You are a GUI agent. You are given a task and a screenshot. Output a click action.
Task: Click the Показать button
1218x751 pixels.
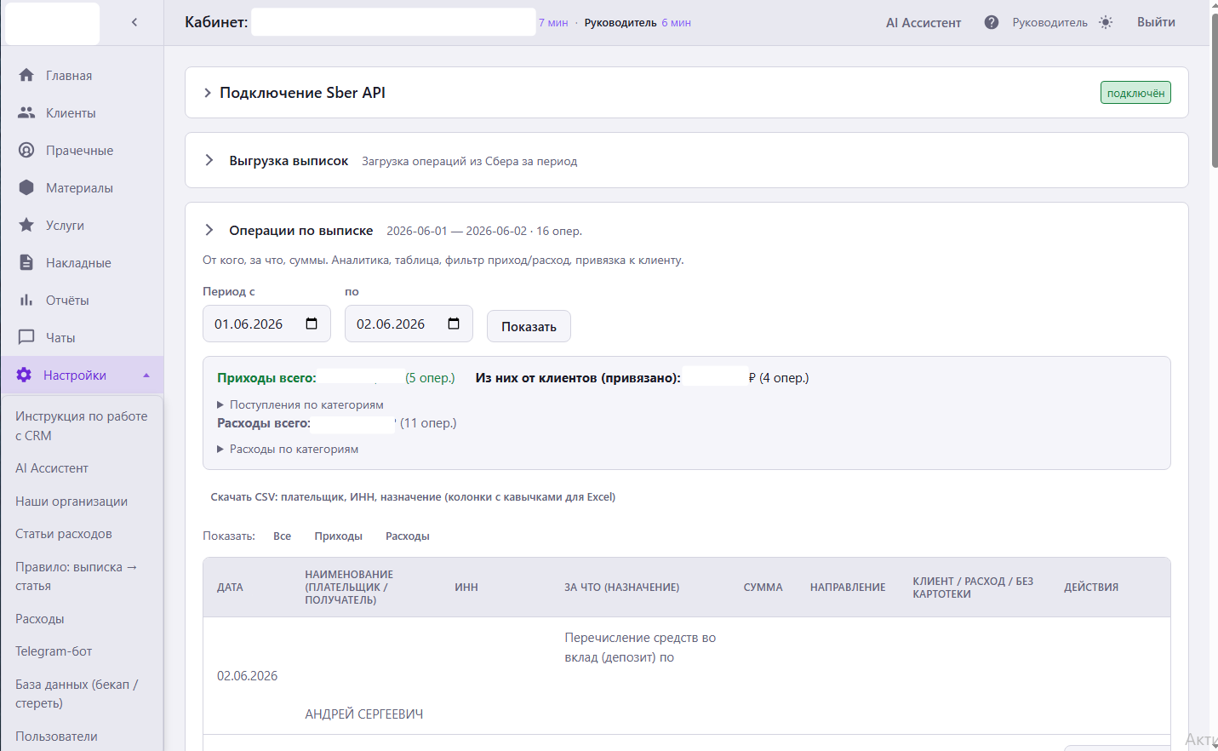(x=529, y=326)
